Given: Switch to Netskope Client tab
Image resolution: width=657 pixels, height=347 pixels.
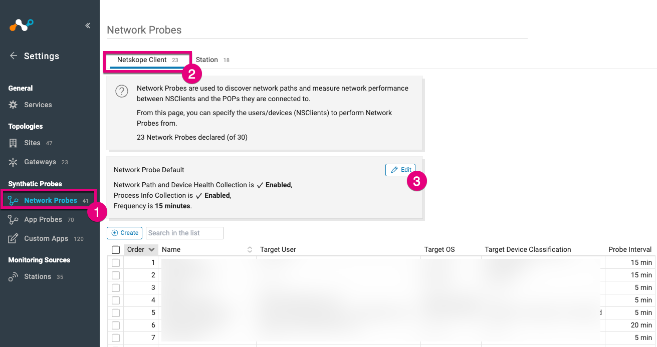Looking at the screenshot, I should [147, 60].
